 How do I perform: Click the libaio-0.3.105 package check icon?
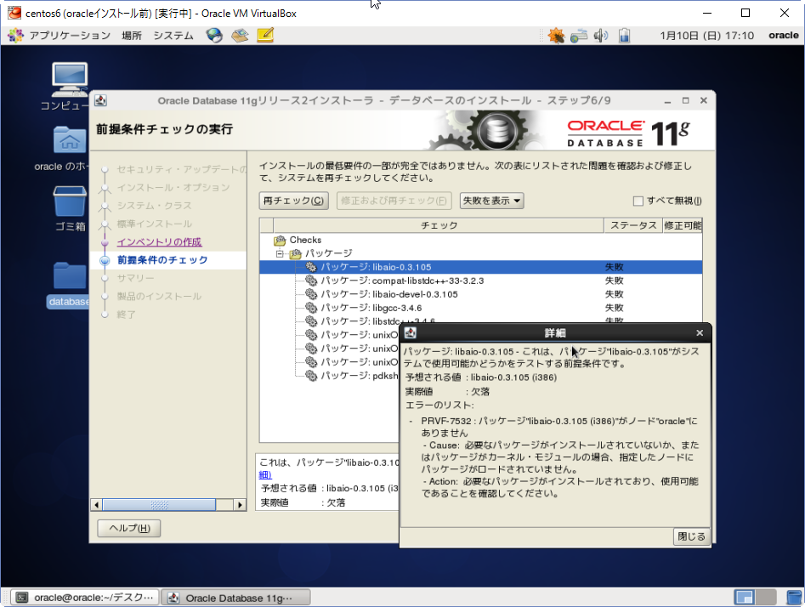click(x=312, y=266)
